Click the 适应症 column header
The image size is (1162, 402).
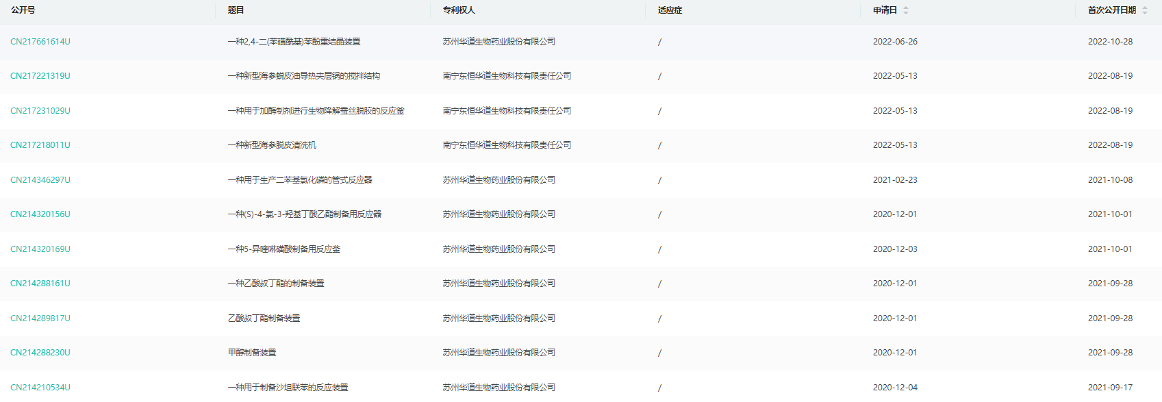(670, 10)
